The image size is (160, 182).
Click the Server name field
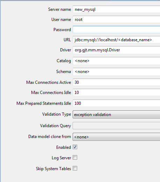coord(116,9)
